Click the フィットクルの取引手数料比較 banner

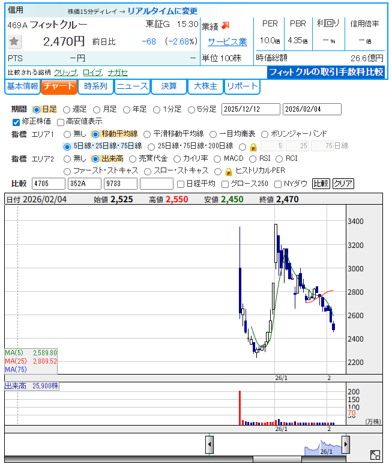coord(326,72)
